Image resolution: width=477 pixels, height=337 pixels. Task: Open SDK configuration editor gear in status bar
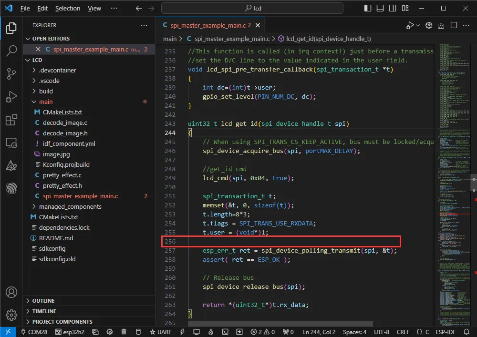point(110,332)
